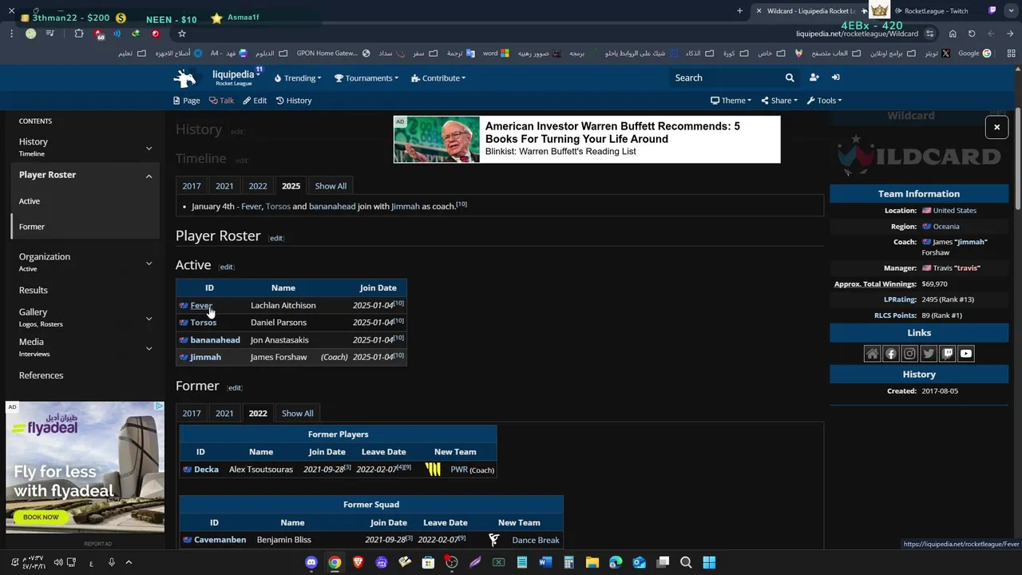Open bananahead player link in roster
This screenshot has width=1022, height=575.
pos(215,340)
